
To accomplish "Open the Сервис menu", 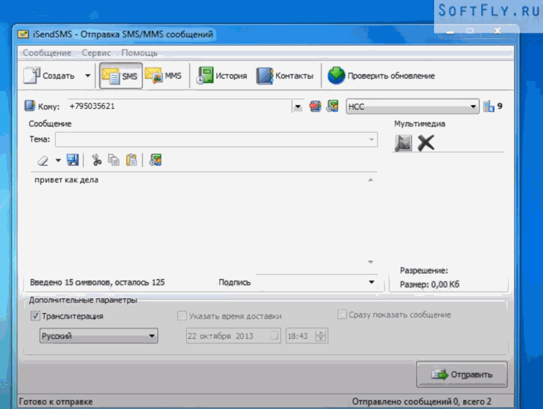I will pyautogui.click(x=96, y=53).
